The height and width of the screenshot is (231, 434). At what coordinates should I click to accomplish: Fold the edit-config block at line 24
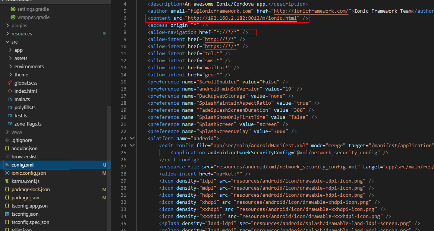tap(132, 145)
